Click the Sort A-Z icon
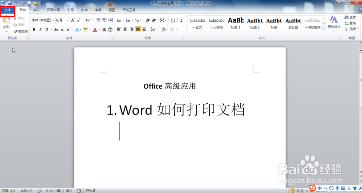This screenshot has height=193, width=362. tap(173, 20)
